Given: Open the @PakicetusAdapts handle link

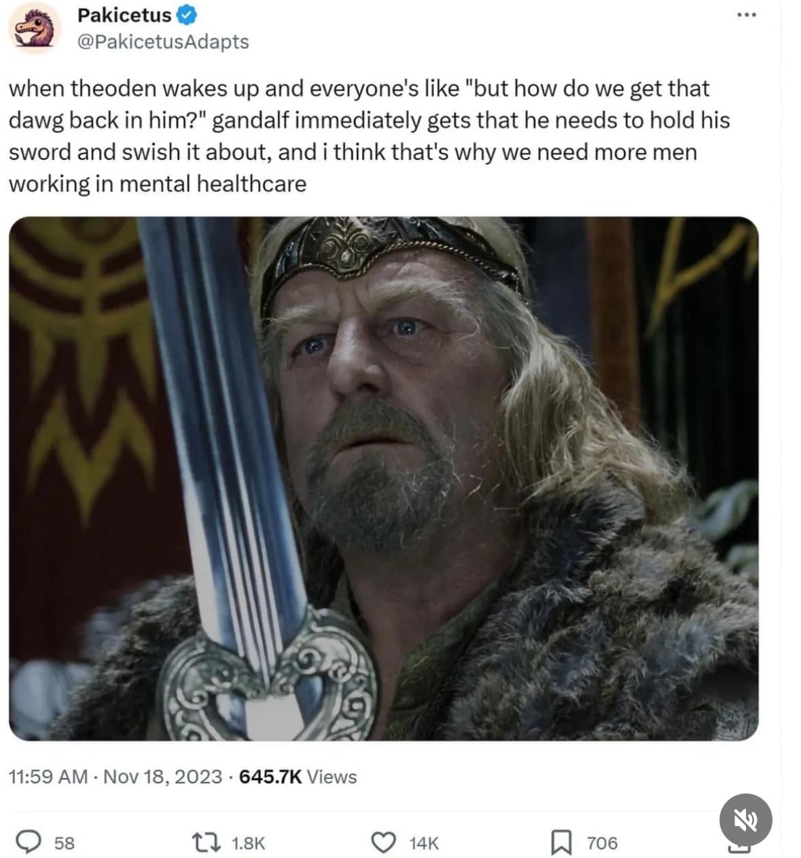Looking at the screenshot, I should [163, 41].
